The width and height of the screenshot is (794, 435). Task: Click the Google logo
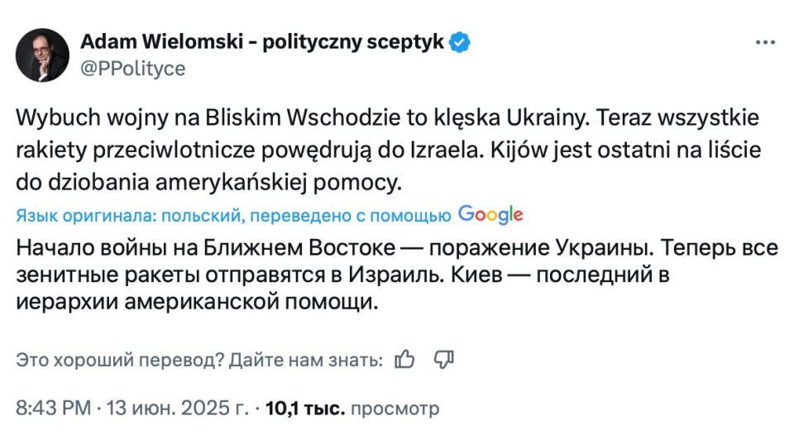(490, 215)
